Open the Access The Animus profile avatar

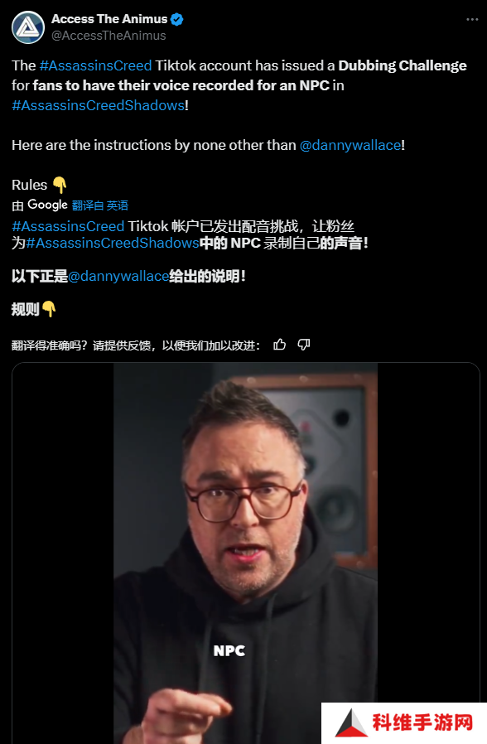coord(28,27)
